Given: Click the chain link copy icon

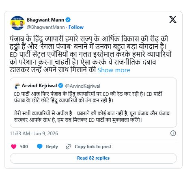Looking at the screenshot, I should coord(69,147).
